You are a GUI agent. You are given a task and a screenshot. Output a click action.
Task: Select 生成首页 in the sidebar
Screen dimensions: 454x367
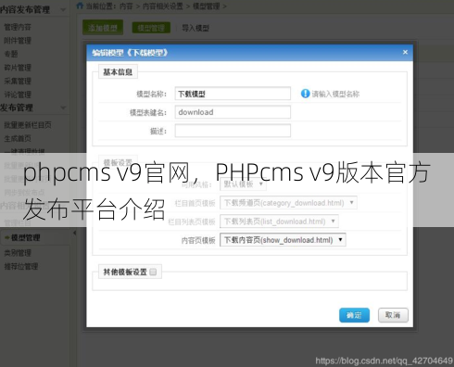point(18,138)
